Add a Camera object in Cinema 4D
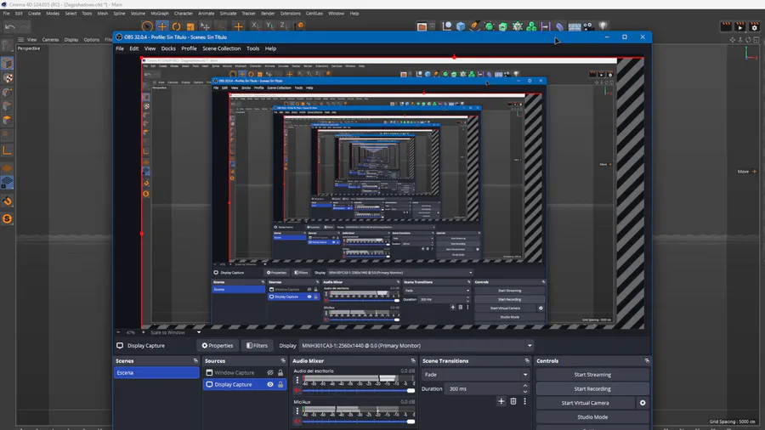765x430 pixels. [589, 26]
